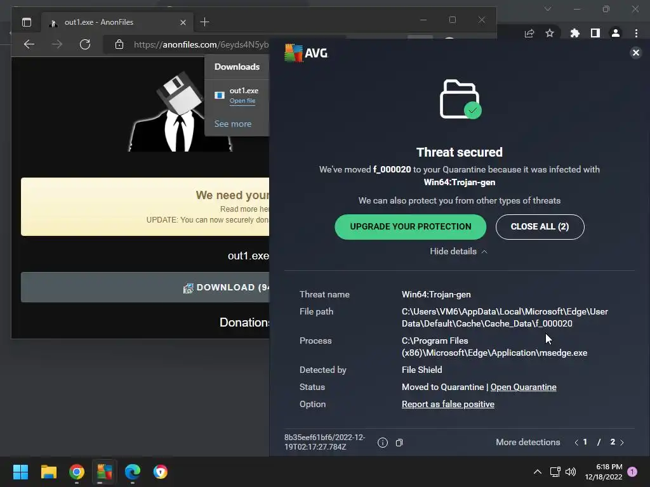Viewport: 650px width, 487px height.
Task: Click out1.exe file icon in Downloads
Action: coord(219,95)
